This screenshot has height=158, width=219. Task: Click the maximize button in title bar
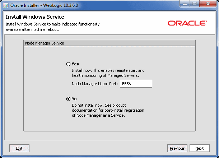point(195,4)
